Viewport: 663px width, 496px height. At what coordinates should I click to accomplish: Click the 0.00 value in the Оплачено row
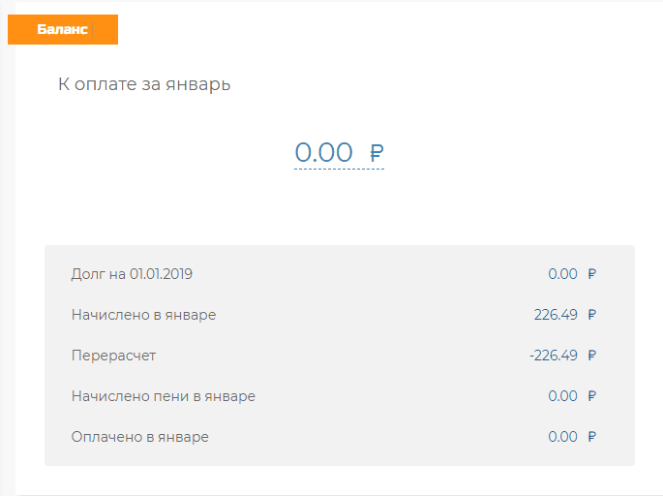[562, 437]
